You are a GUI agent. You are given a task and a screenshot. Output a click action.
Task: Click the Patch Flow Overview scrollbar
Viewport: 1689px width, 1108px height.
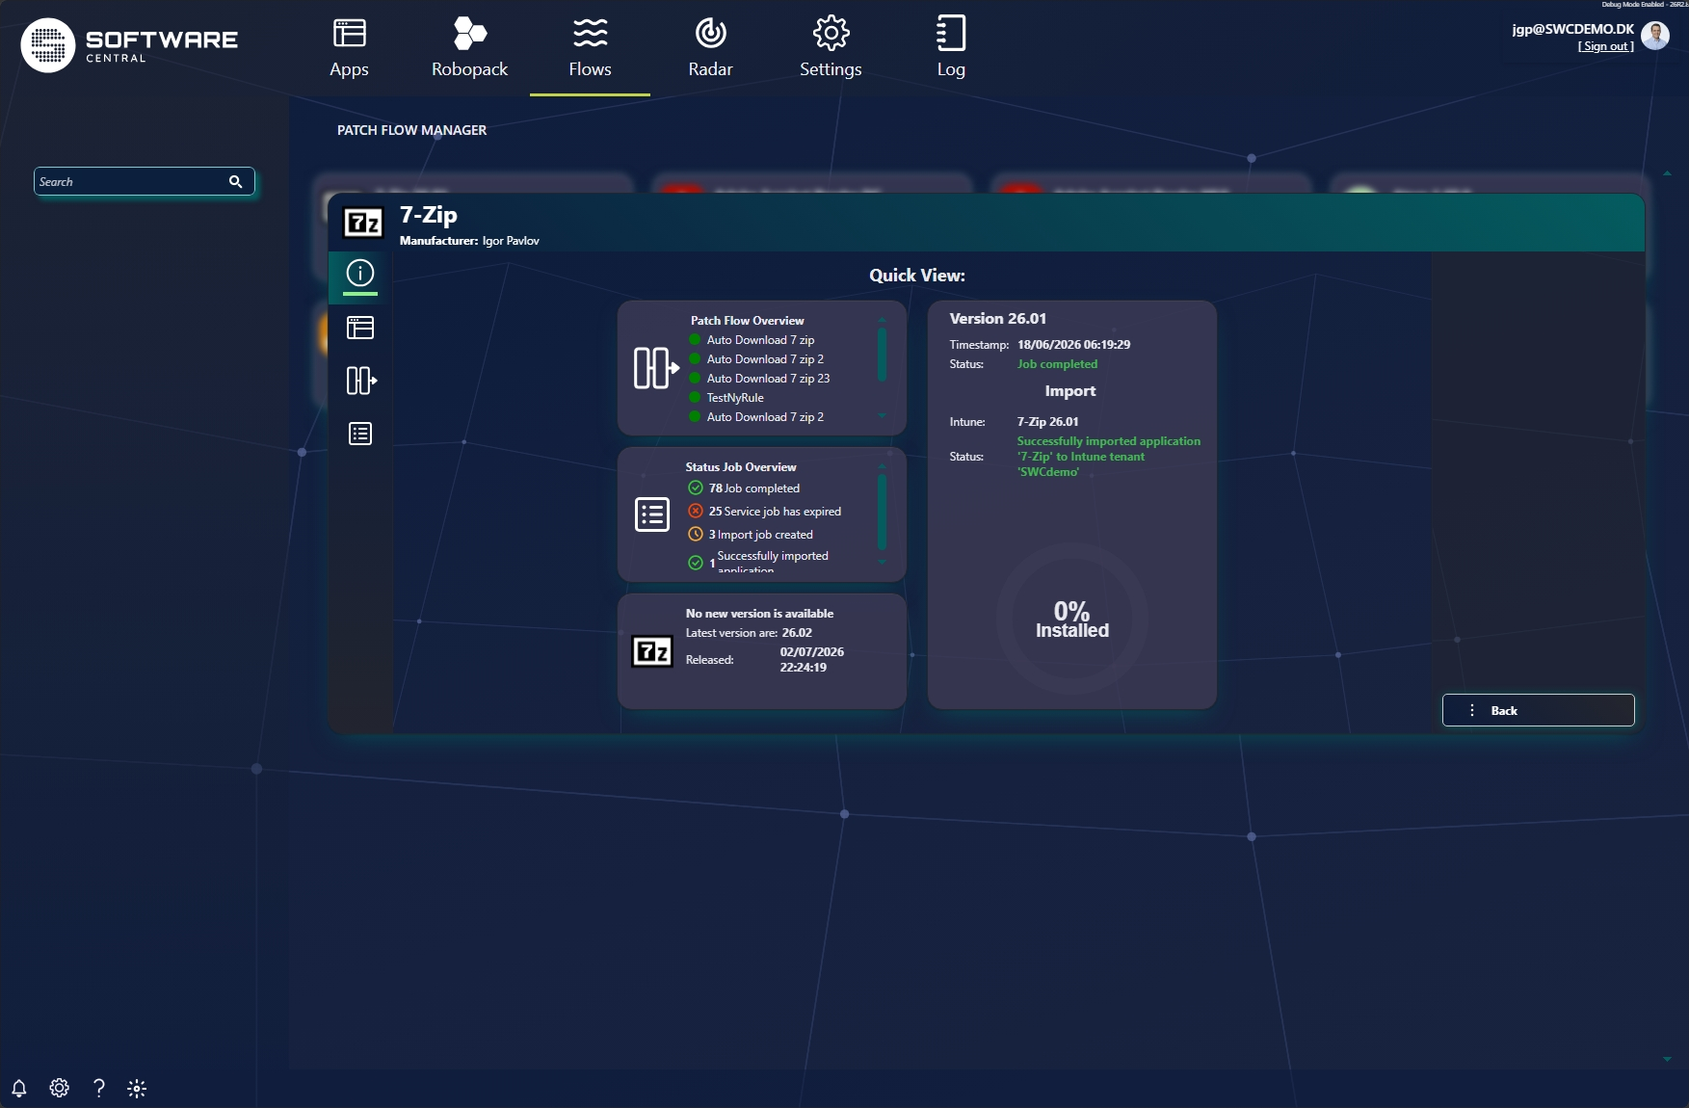[x=882, y=355]
